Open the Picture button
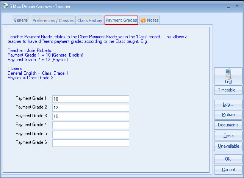Viewport: 244px width, 178px height. click(228, 115)
